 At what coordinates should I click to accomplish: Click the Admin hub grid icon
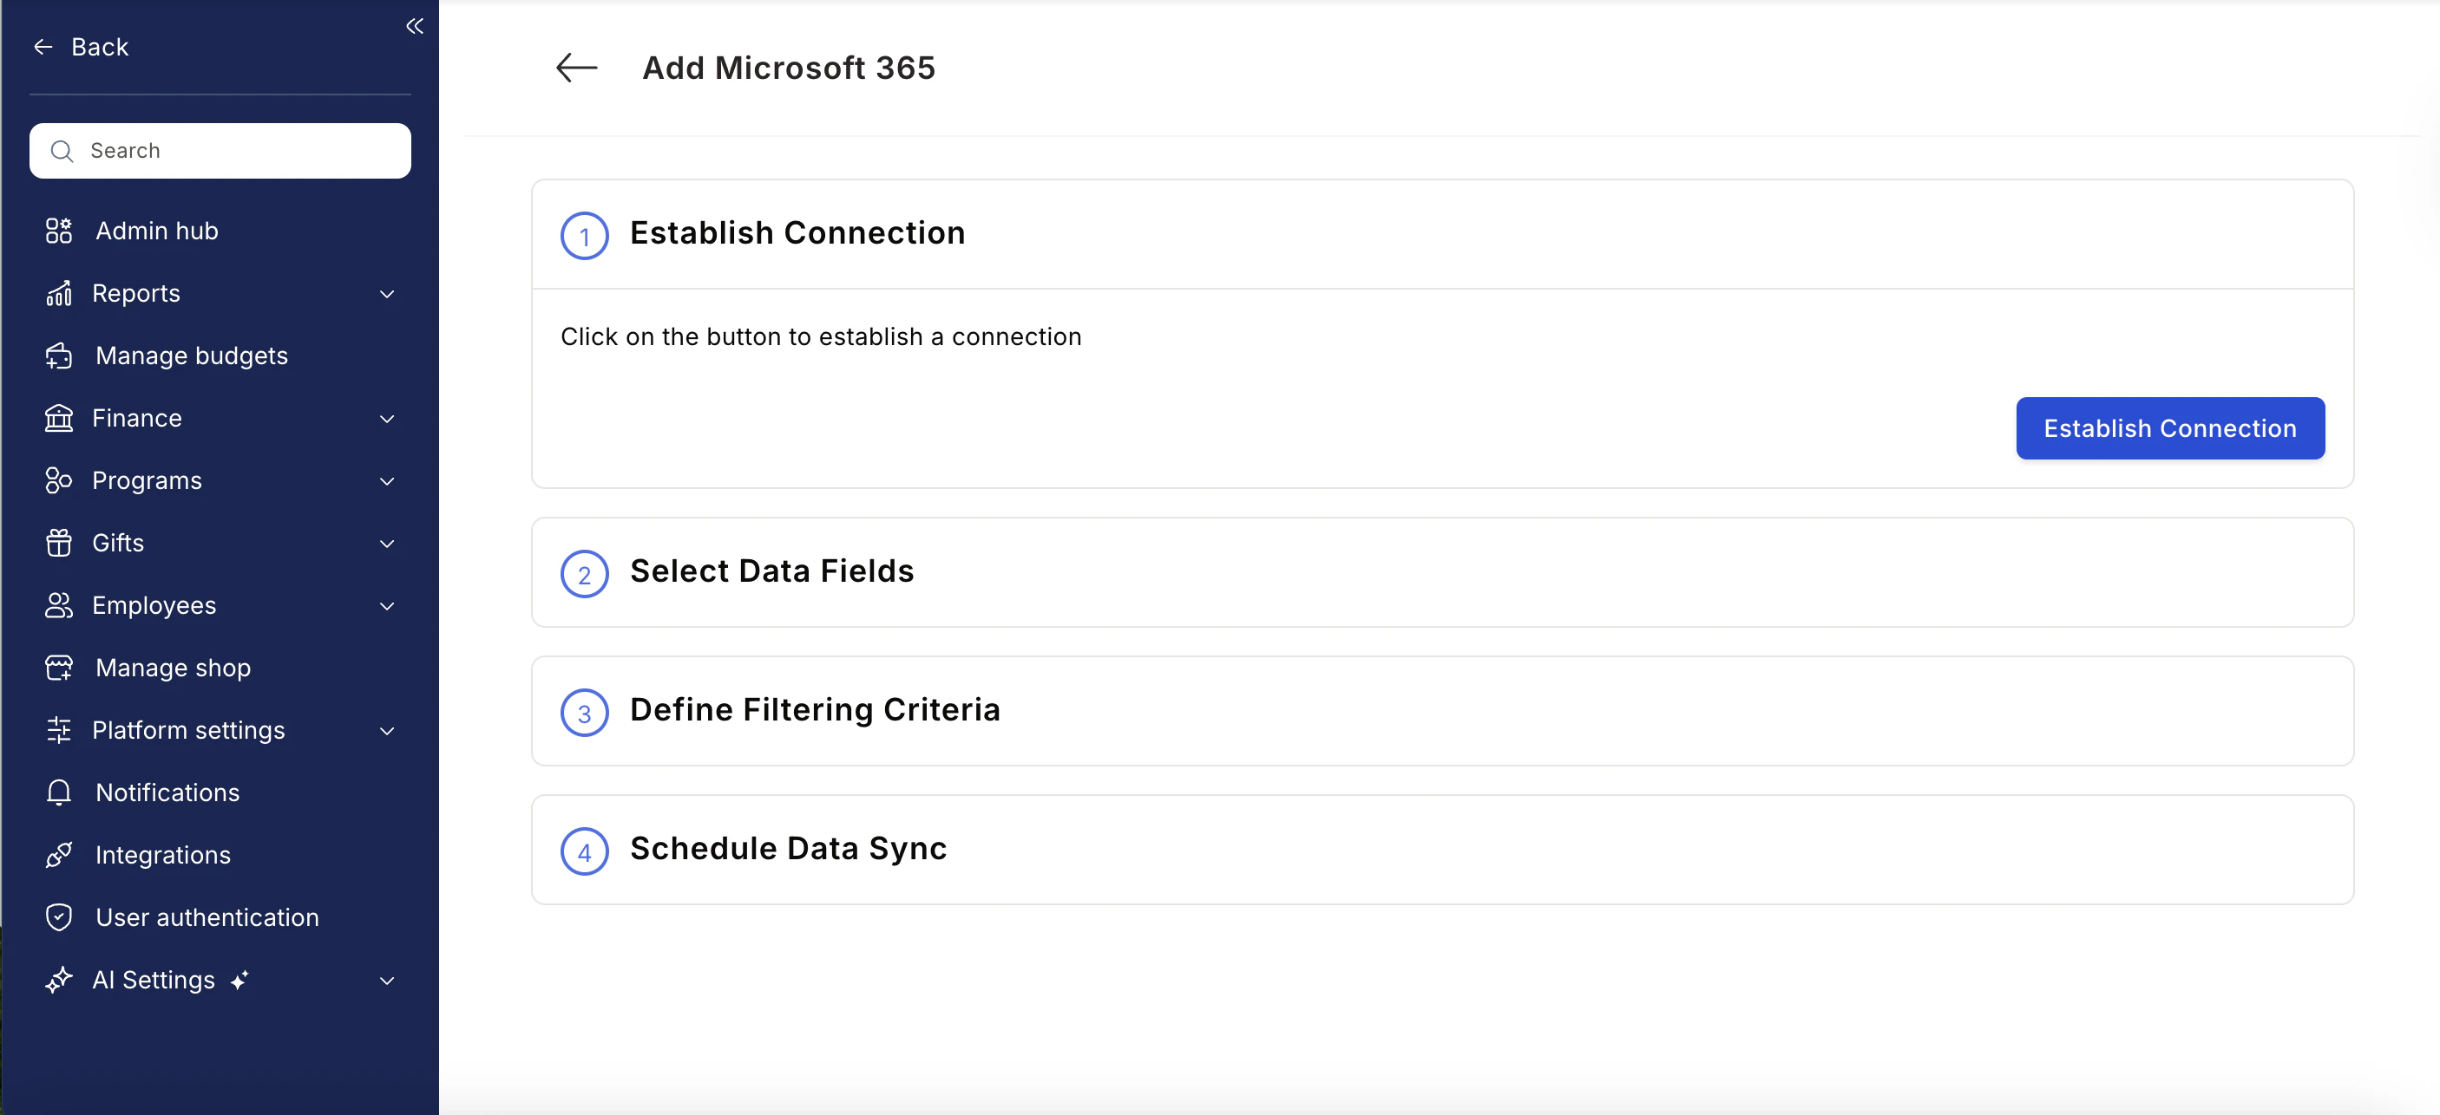(x=59, y=230)
